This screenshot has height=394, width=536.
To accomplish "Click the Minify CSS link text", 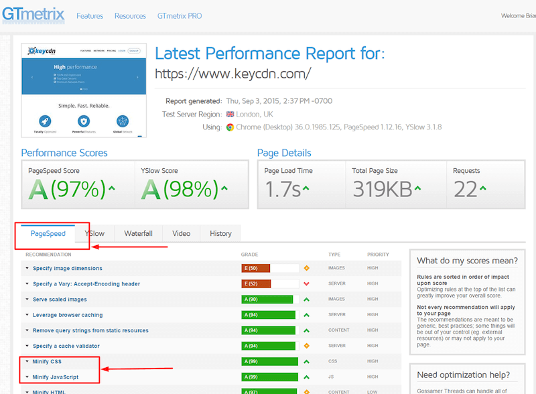I will click(x=47, y=362).
